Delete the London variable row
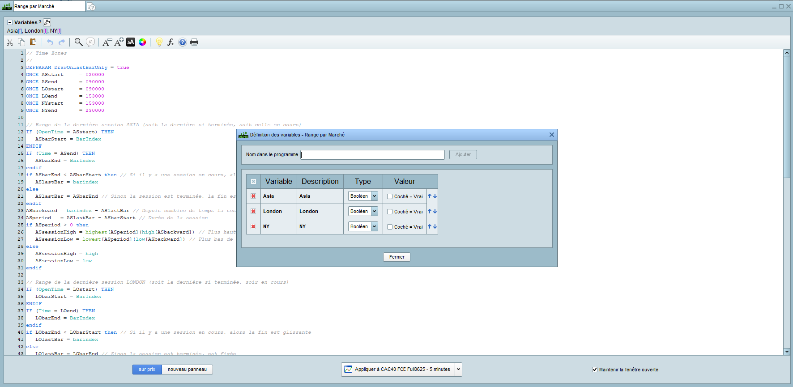This screenshot has height=387, width=793. tap(253, 211)
